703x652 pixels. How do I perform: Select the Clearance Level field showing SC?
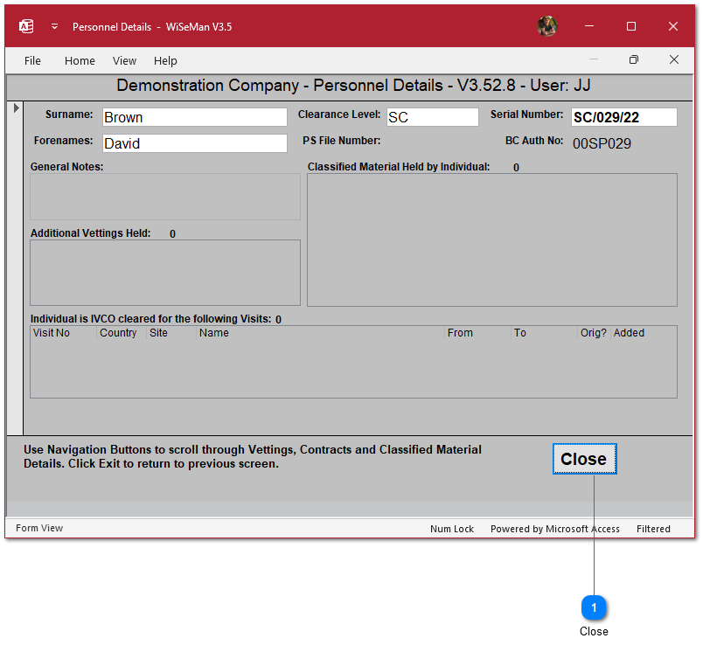click(432, 117)
